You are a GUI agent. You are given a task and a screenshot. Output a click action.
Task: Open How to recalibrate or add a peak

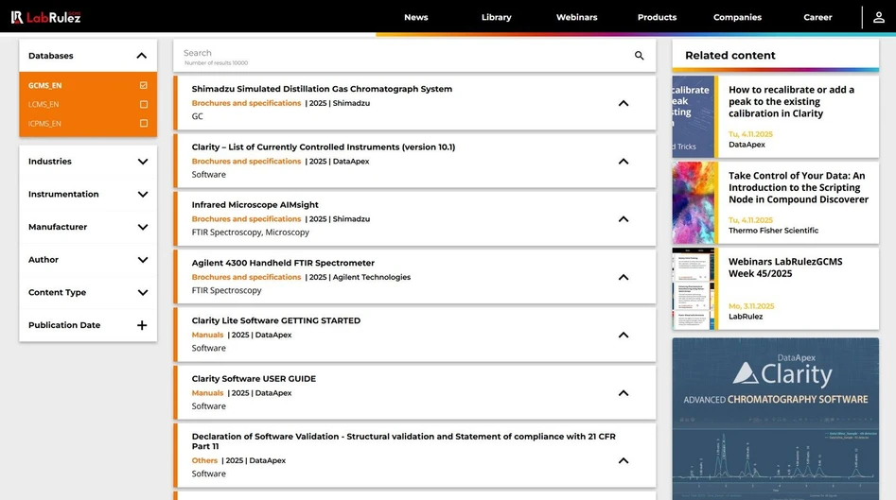[x=791, y=101]
